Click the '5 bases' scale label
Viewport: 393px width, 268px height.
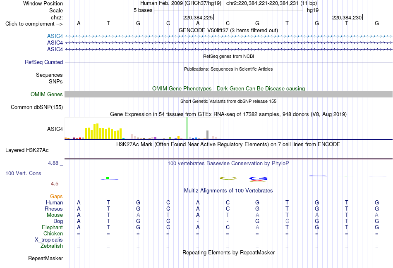[x=143, y=10]
